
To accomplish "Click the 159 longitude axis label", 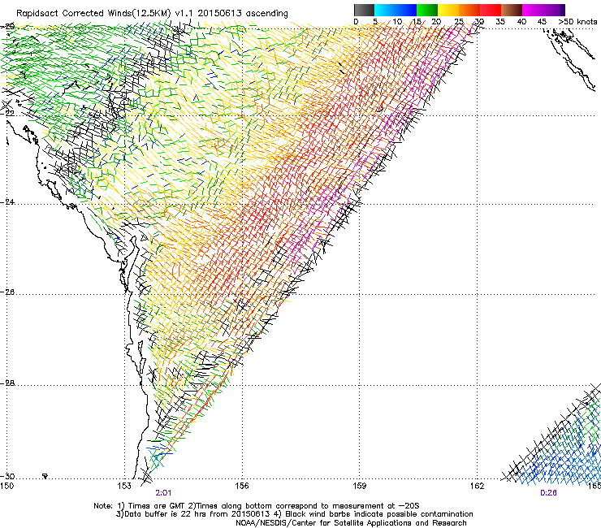I will coord(359,487).
